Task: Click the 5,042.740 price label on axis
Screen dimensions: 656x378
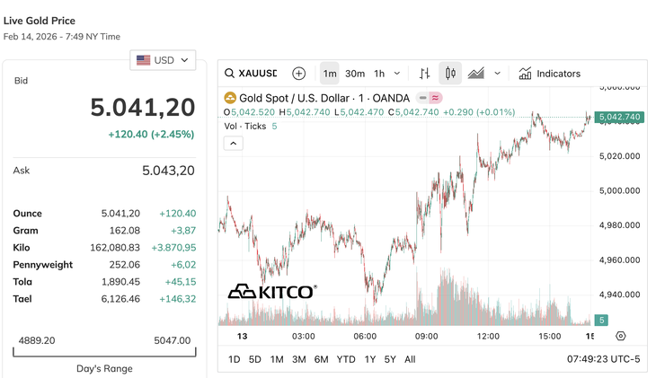Action: pyautogui.click(x=618, y=117)
